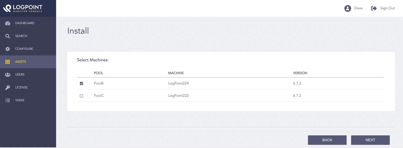Click the Assets grid icon
403x148 pixels.
point(8,62)
